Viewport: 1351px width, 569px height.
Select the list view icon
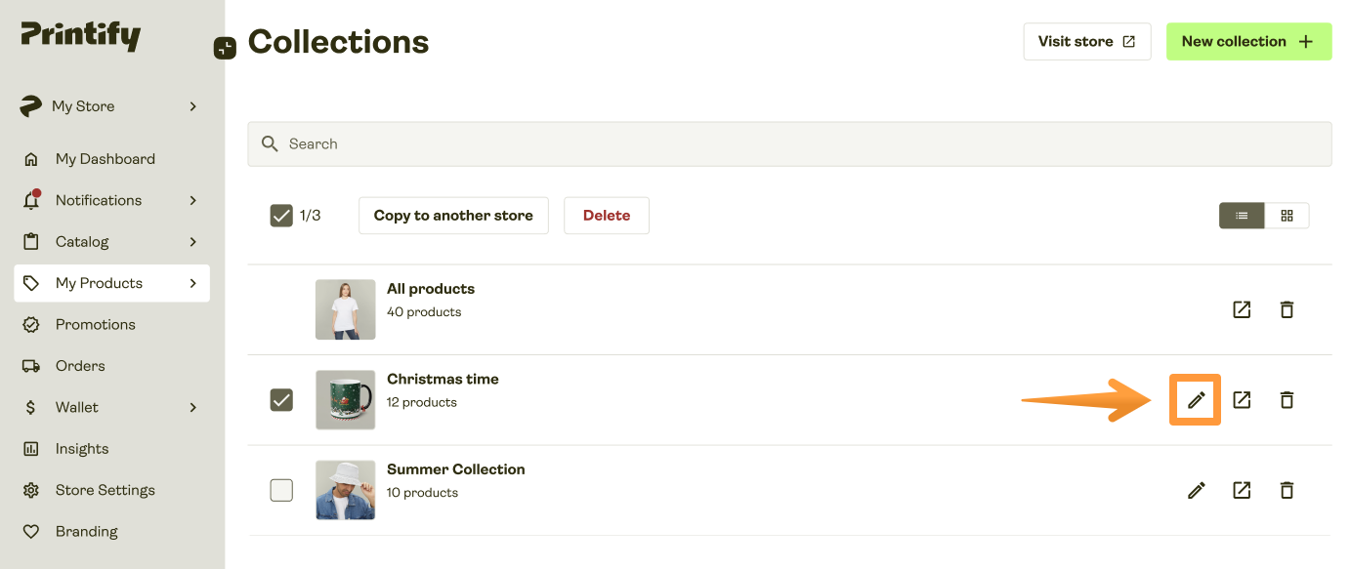click(1242, 215)
